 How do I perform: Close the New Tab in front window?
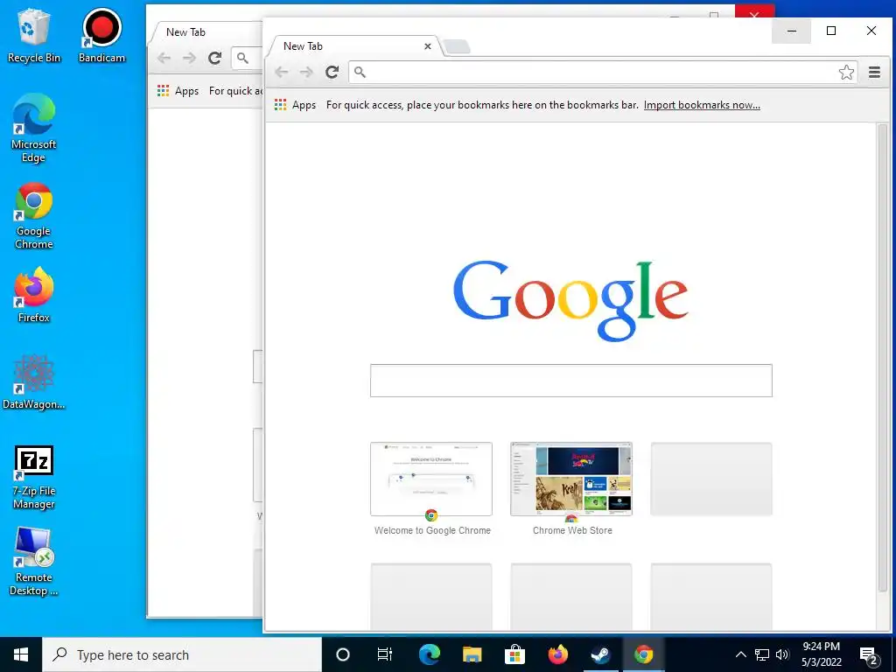tap(427, 46)
